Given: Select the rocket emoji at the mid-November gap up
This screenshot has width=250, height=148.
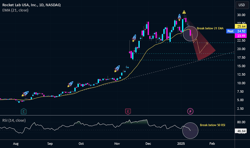Looking at the screenshot, I should point(134,38).
